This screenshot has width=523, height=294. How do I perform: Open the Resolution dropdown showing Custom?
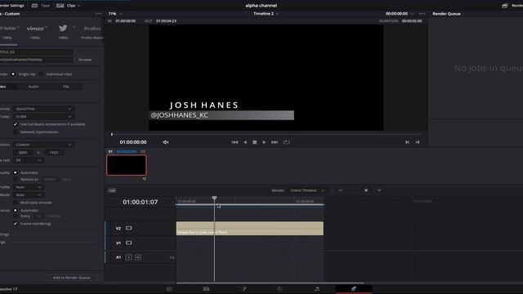tap(43, 145)
